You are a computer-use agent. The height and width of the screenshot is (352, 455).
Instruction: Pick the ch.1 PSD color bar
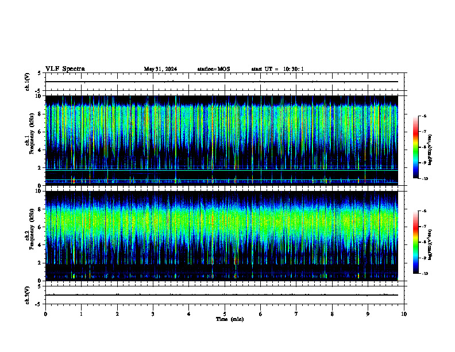[x=415, y=147]
